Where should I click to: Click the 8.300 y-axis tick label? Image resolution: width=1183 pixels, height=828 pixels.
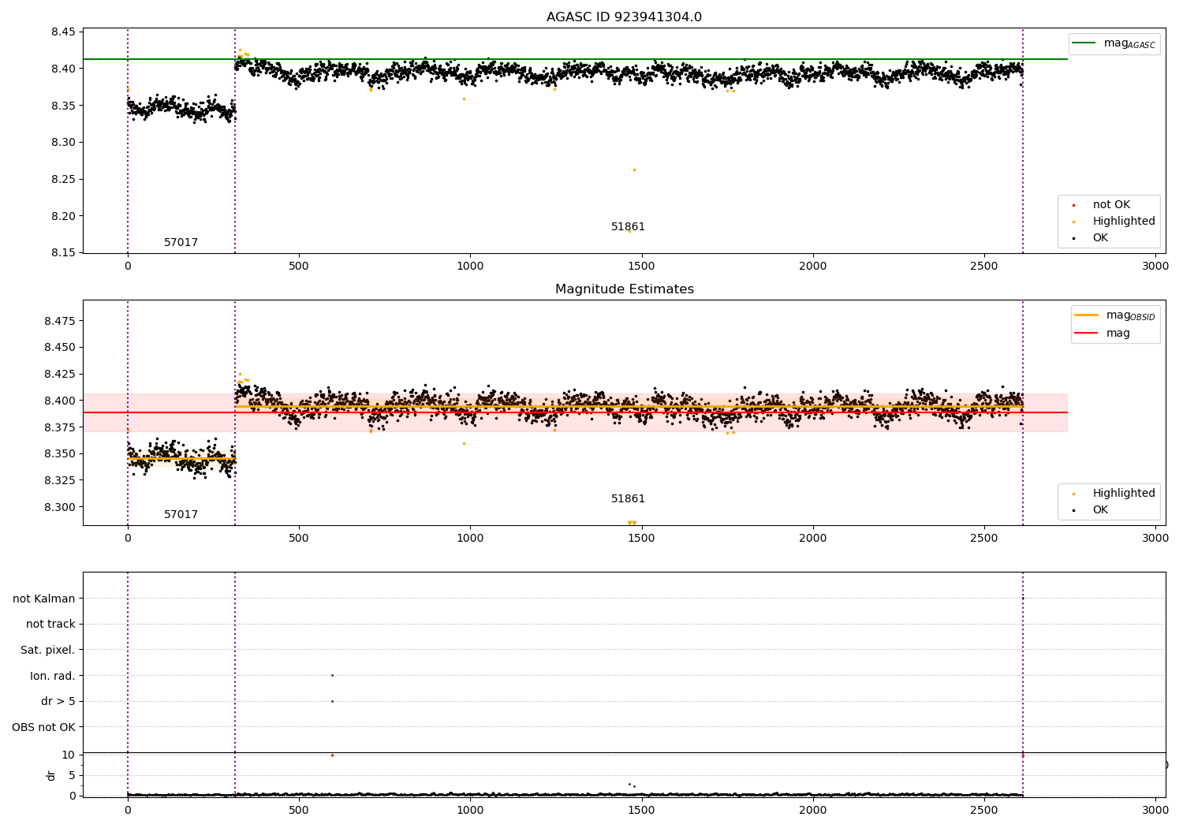61,507
